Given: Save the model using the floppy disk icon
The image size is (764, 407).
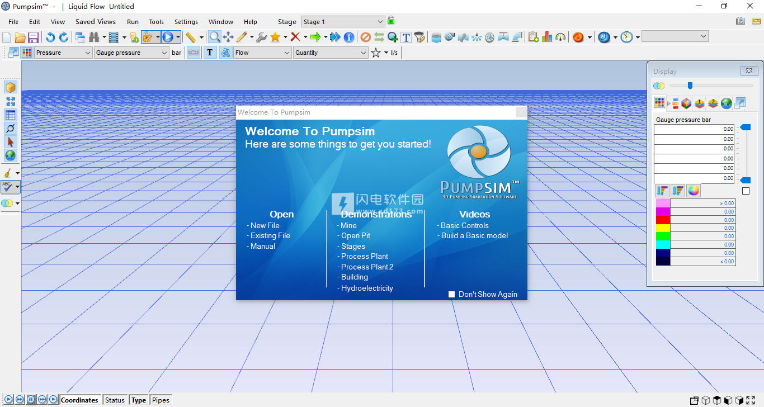Looking at the screenshot, I should (34, 37).
